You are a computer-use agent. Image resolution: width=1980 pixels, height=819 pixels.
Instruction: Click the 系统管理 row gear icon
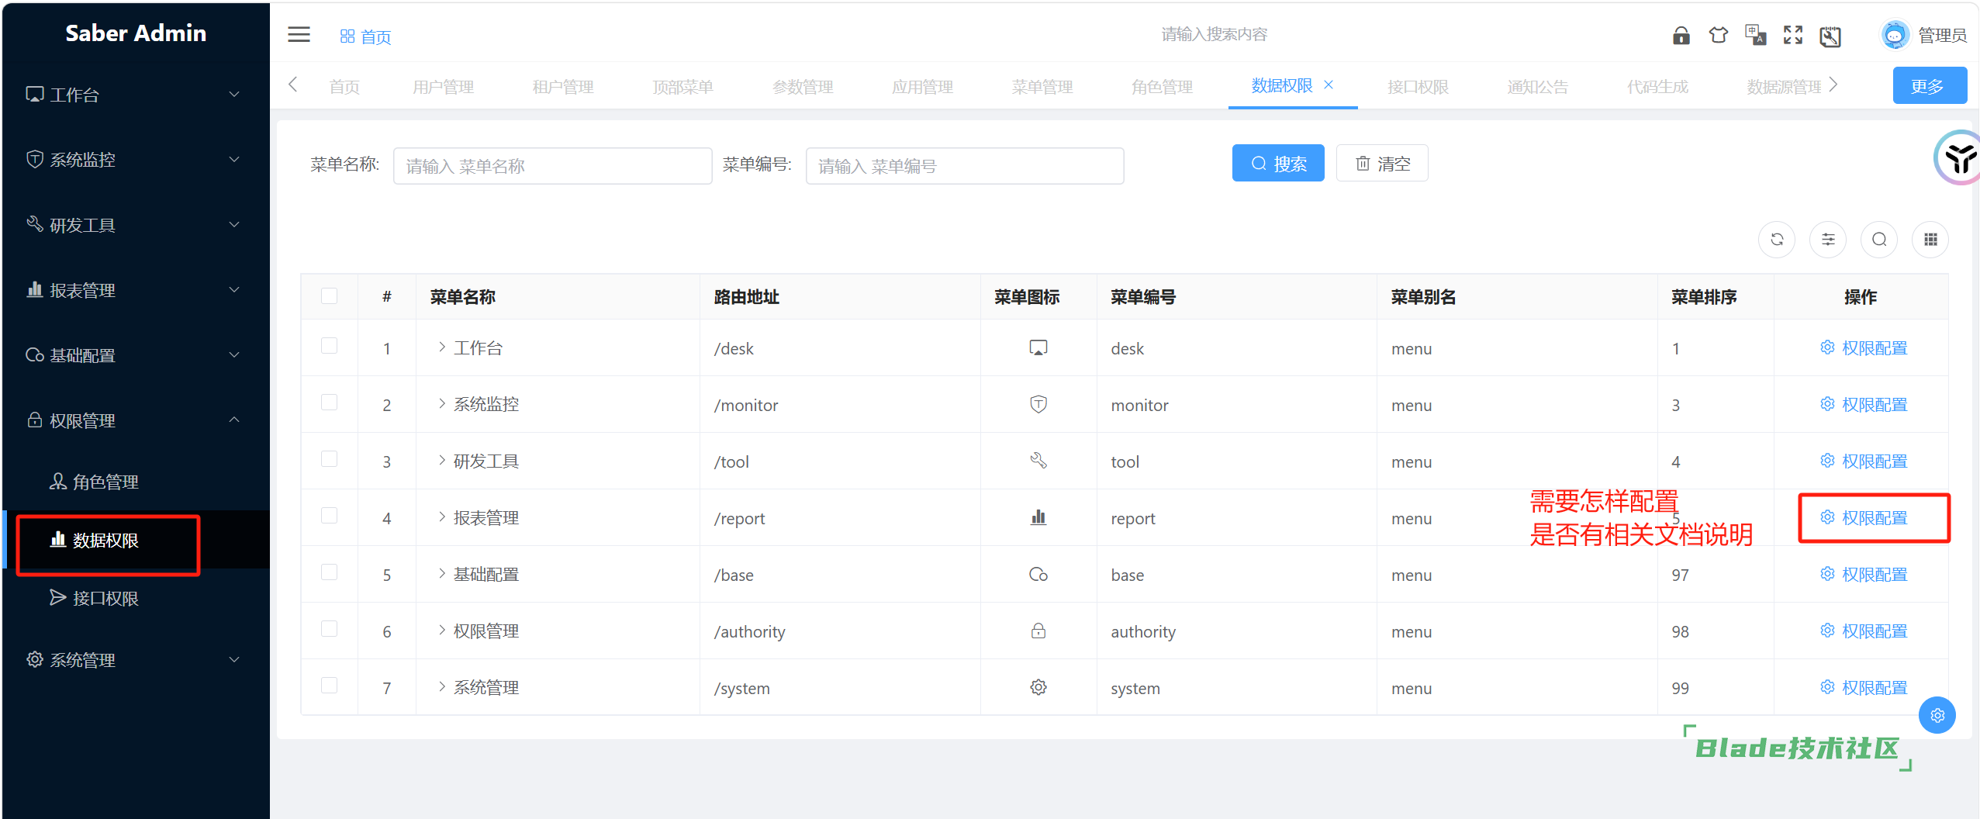click(1038, 688)
